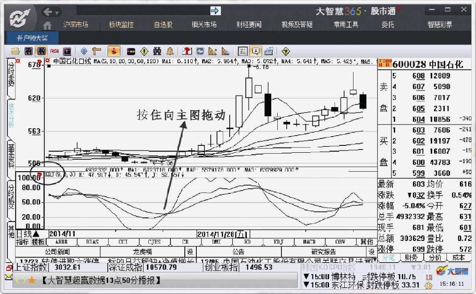
Task: Click the traffic light signal icon
Action: click(x=131, y=51)
